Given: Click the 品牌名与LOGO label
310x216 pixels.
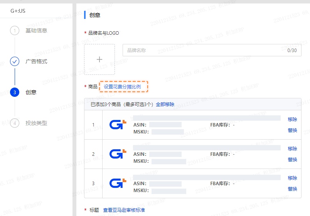Looking at the screenshot, I should pyautogui.click(x=103, y=33).
